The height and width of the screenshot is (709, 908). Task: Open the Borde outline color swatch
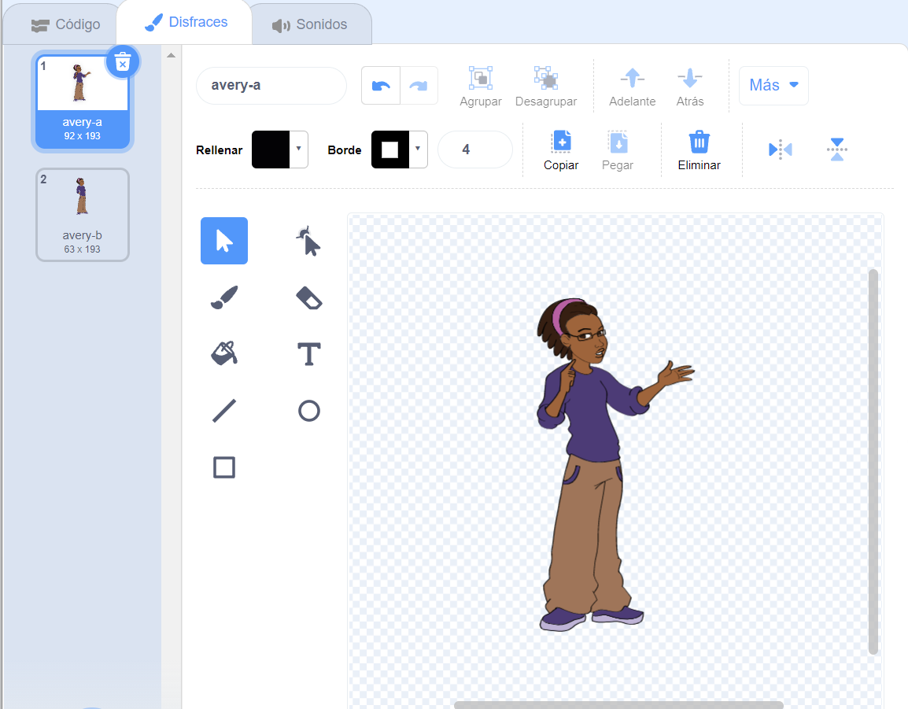pyautogui.click(x=390, y=150)
